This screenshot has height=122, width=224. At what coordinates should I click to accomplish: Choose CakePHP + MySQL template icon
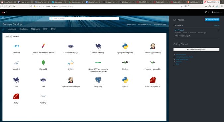point(71,46)
